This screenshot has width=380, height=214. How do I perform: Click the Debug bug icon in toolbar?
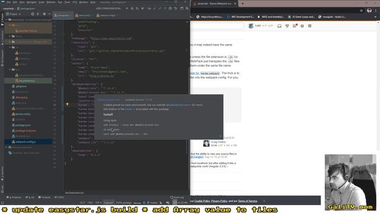click(x=132, y=8)
